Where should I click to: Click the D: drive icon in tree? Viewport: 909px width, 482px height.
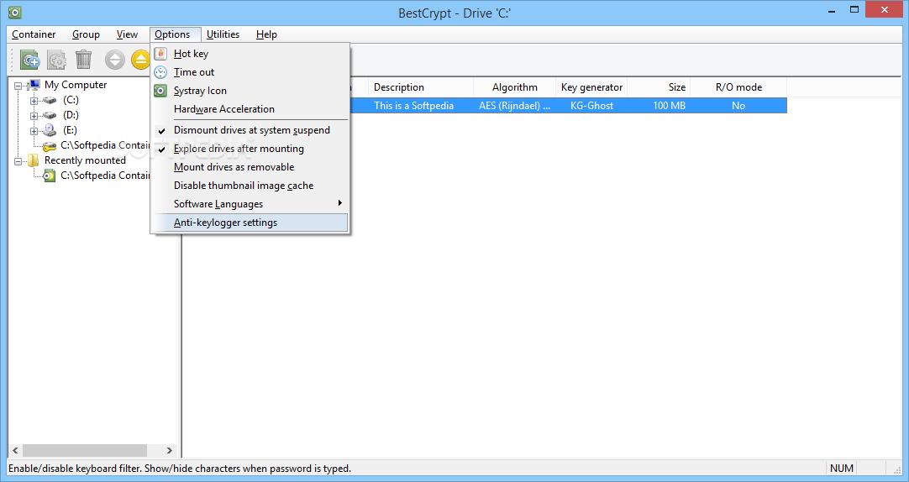[50, 115]
